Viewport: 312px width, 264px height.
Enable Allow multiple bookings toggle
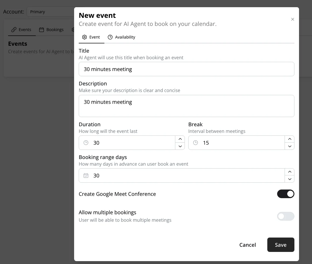[285, 216]
